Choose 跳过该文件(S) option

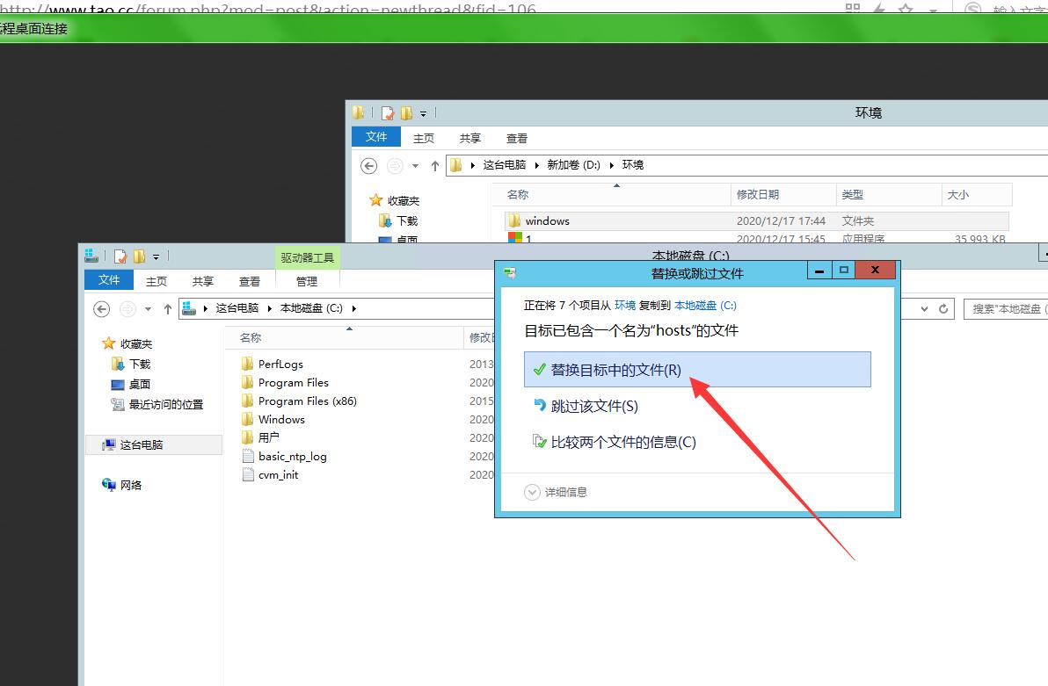click(594, 406)
